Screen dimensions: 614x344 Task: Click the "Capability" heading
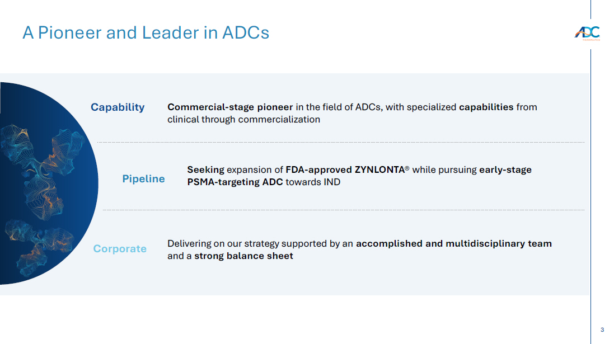118,107
